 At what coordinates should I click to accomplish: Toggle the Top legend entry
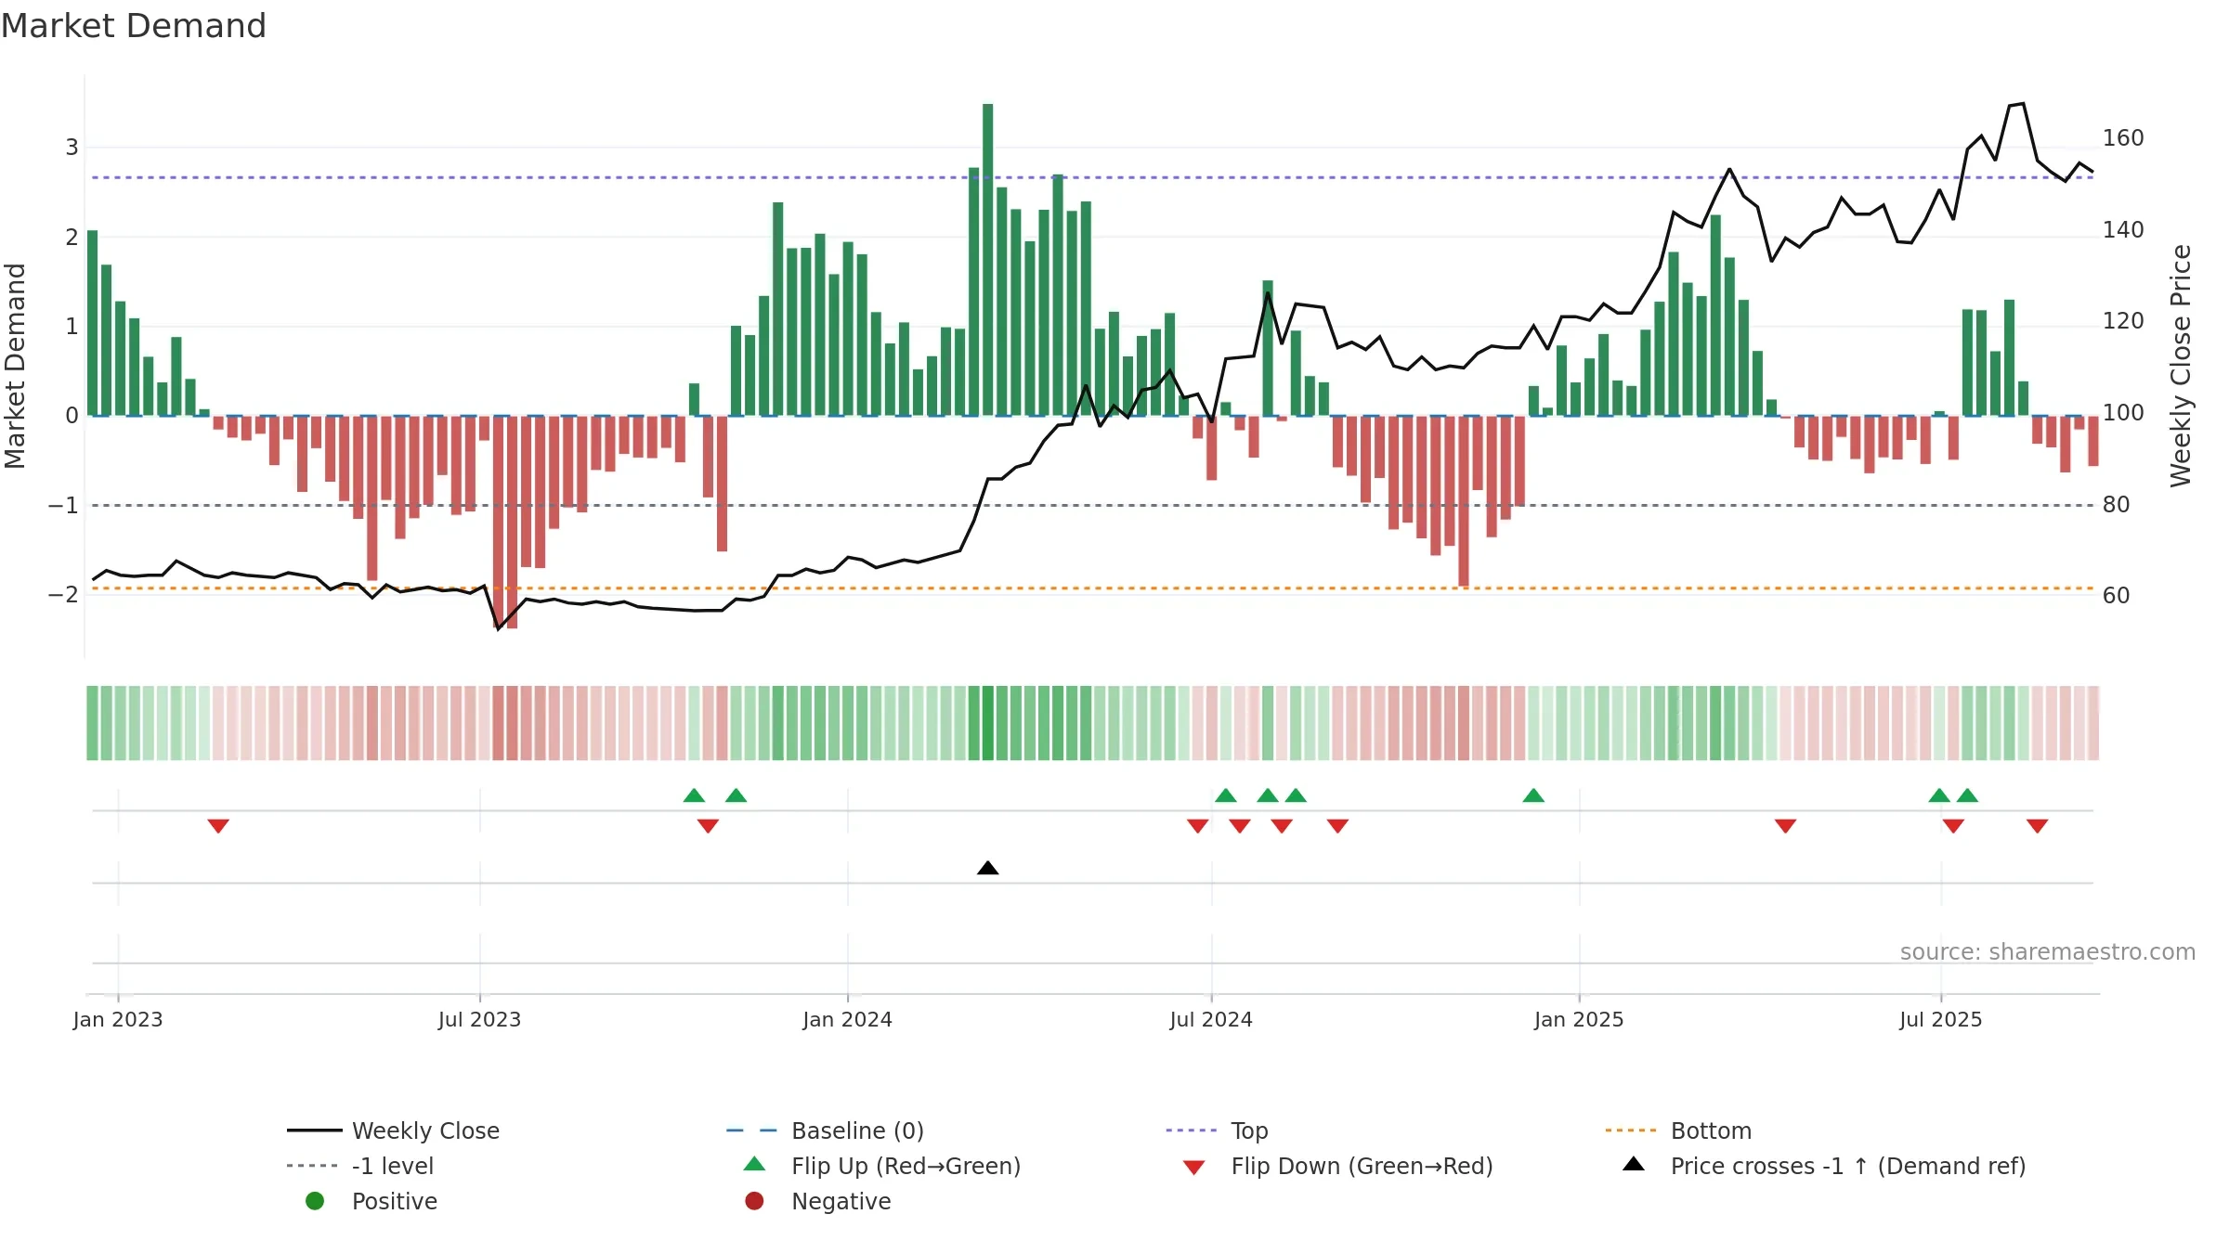pyautogui.click(x=1217, y=1130)
